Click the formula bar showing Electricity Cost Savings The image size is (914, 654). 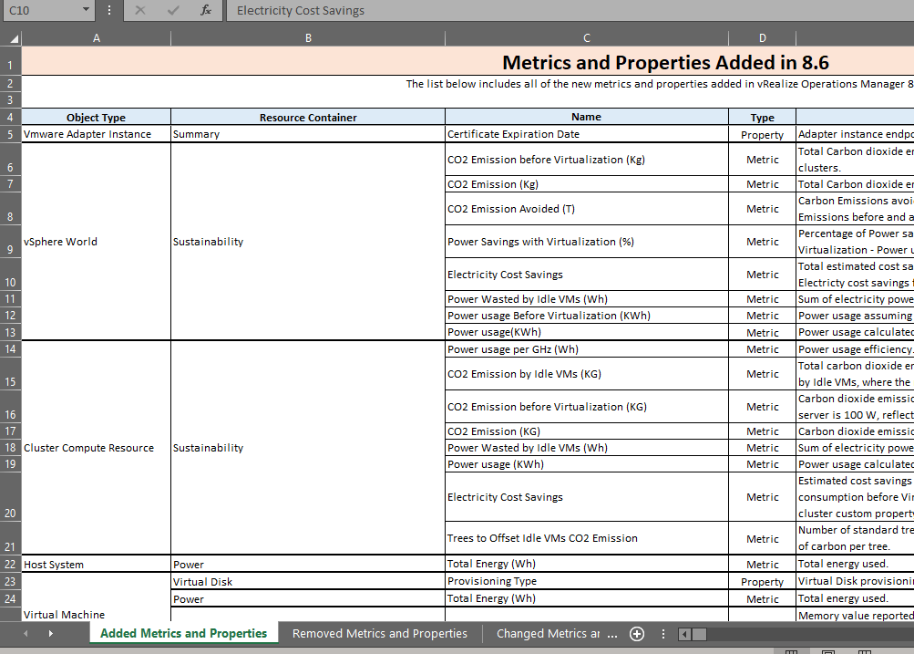[570, 11]
